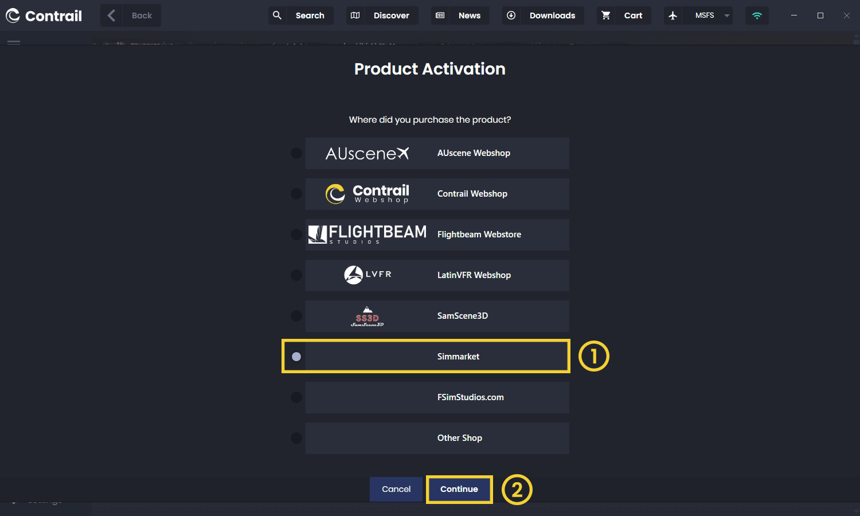Click the Downloads arrow icon
Screen dimensions: 860x516
click(x=511, y=15)
